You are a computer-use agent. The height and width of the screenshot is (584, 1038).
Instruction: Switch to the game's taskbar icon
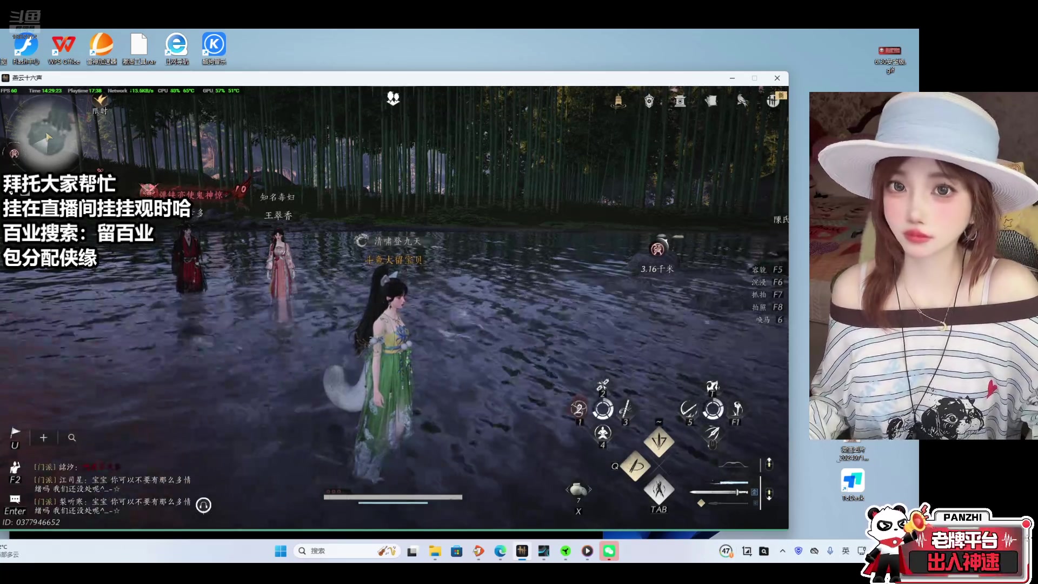click(x=522, y=551)
